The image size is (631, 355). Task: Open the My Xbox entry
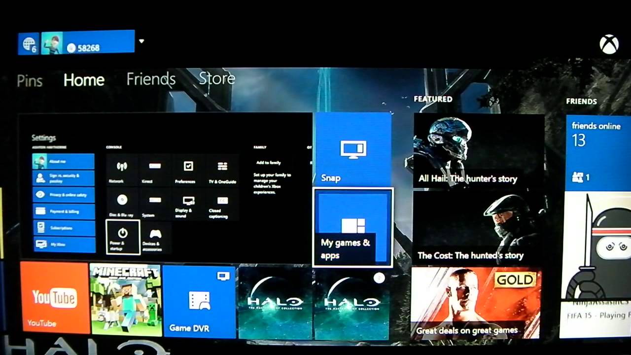pos(63,244)
